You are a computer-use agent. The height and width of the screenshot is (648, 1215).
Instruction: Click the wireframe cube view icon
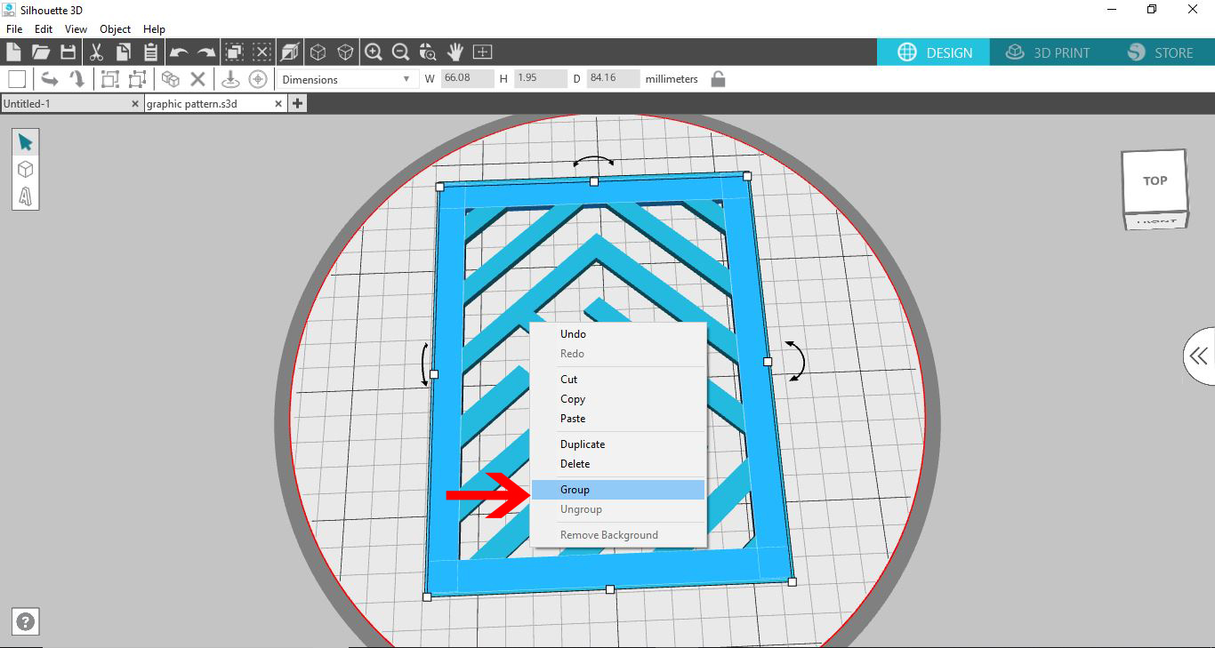tap(318, 52)
